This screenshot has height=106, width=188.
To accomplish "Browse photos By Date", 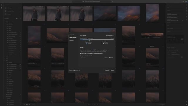I will (9, 14).
